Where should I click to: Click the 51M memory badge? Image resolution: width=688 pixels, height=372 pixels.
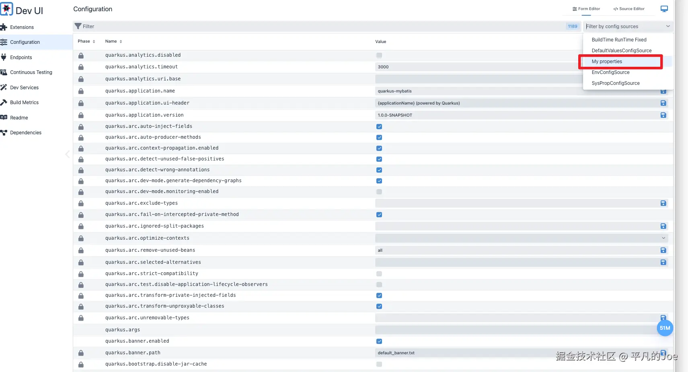pyautogui.click(x=665, y=328)
